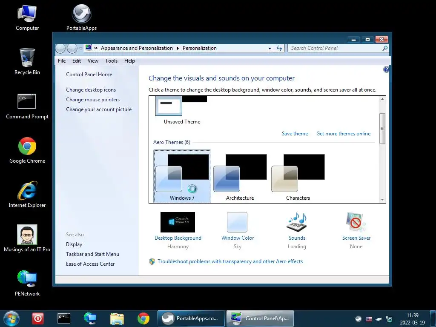Image resolution: width=436 pixels, height=327 pixels.
Task: Open the Computer desktop icon
Action: tap(27, 17)
